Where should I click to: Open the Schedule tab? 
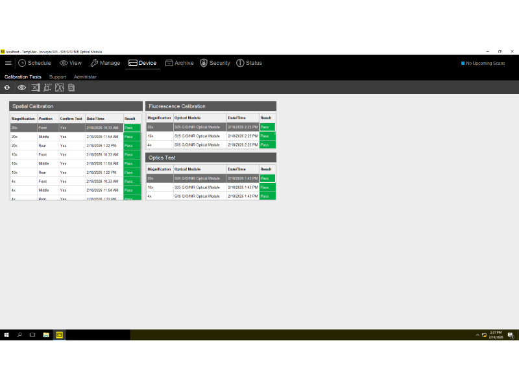click(34, 63)
